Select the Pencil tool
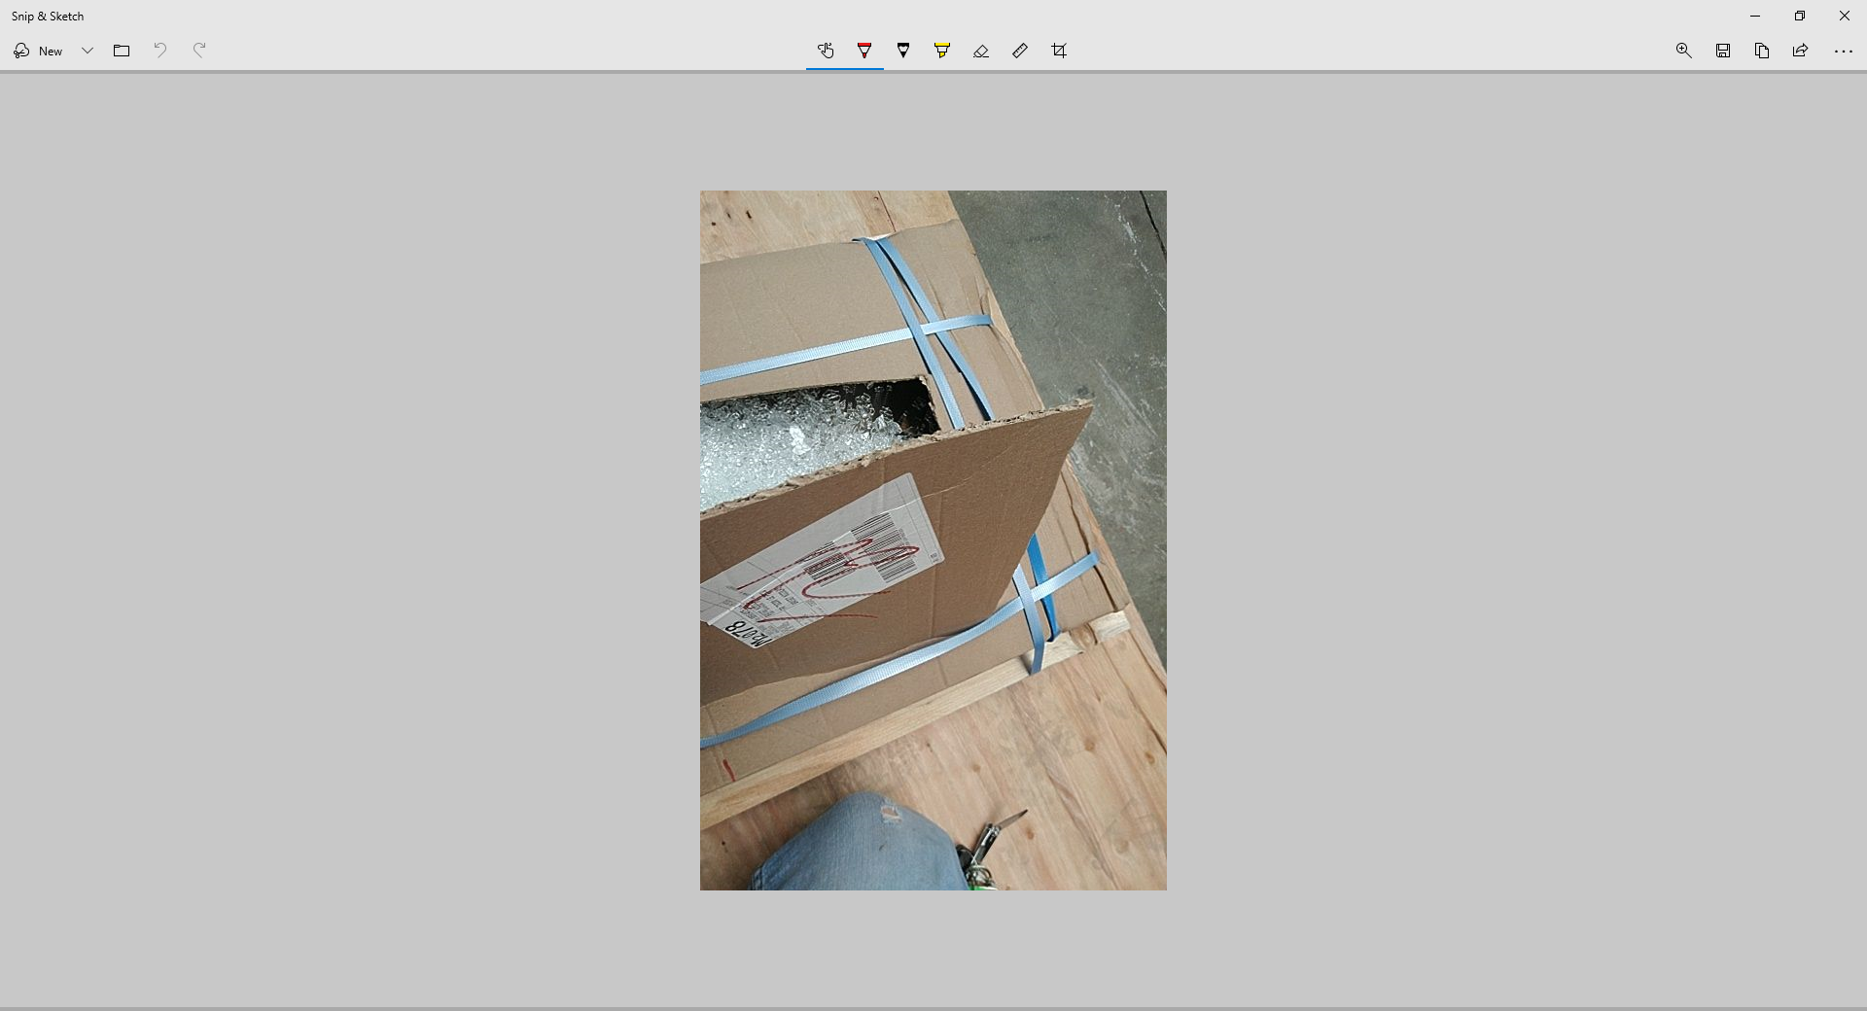This screenshot has height=1011, width=1867. point(903,51)
